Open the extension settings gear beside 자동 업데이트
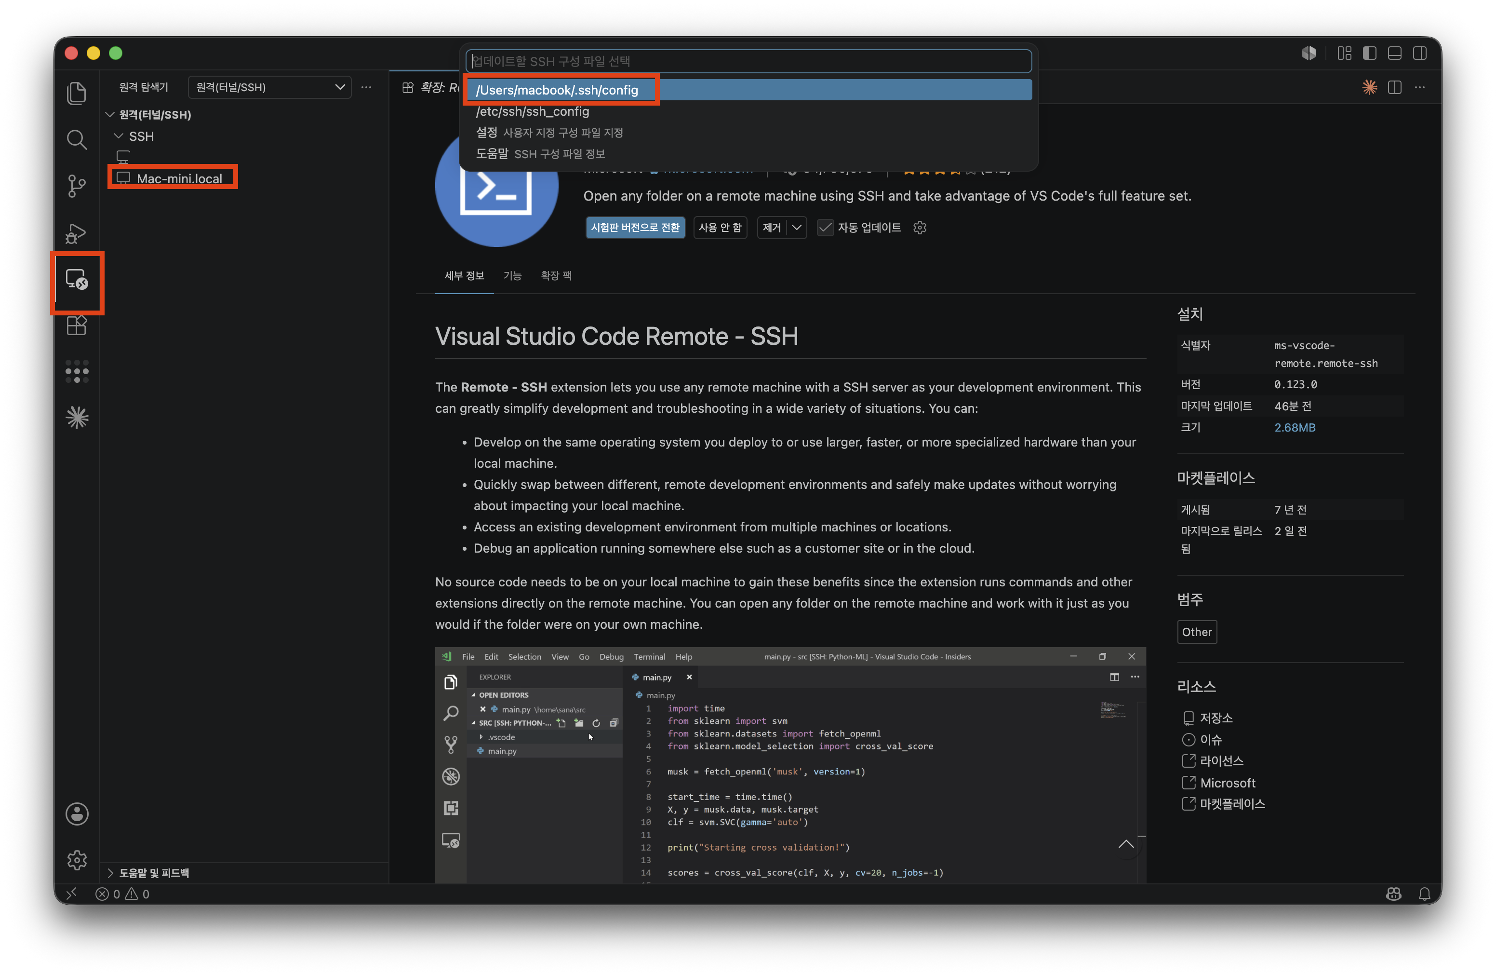This screenshot has height=976, width=1496. tap(920, 228)
